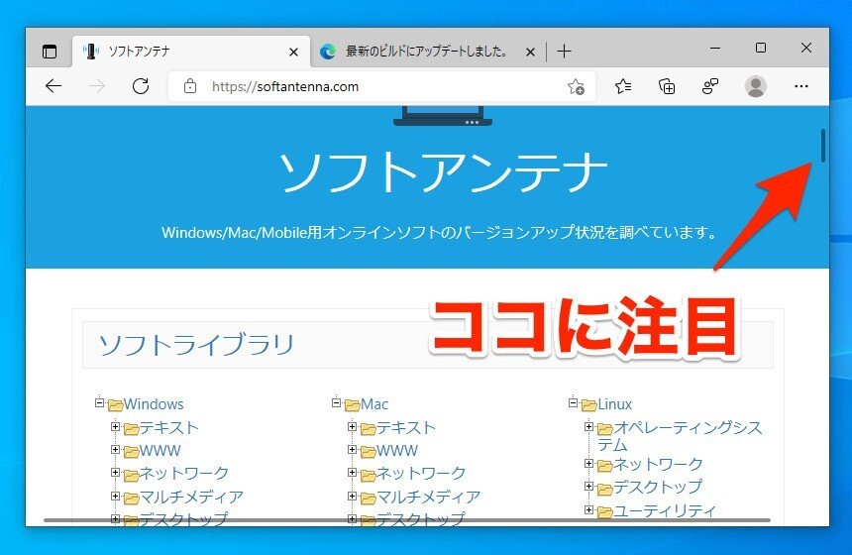
Task: Open the Favorites list icon
Action: click(x=623, y=86)
